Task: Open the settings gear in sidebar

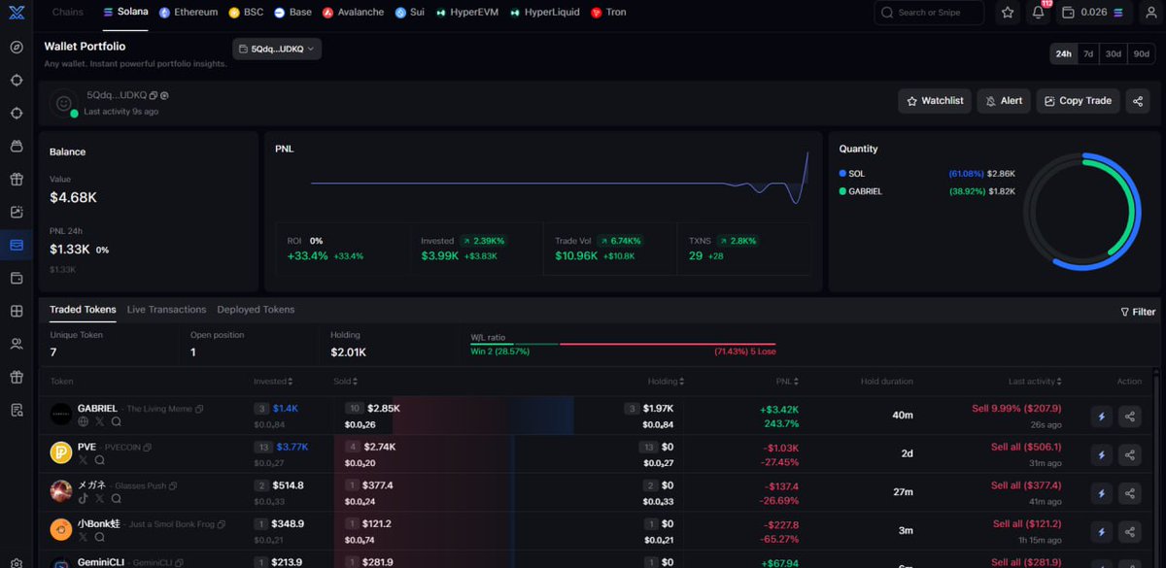Action: pos(17,563)
